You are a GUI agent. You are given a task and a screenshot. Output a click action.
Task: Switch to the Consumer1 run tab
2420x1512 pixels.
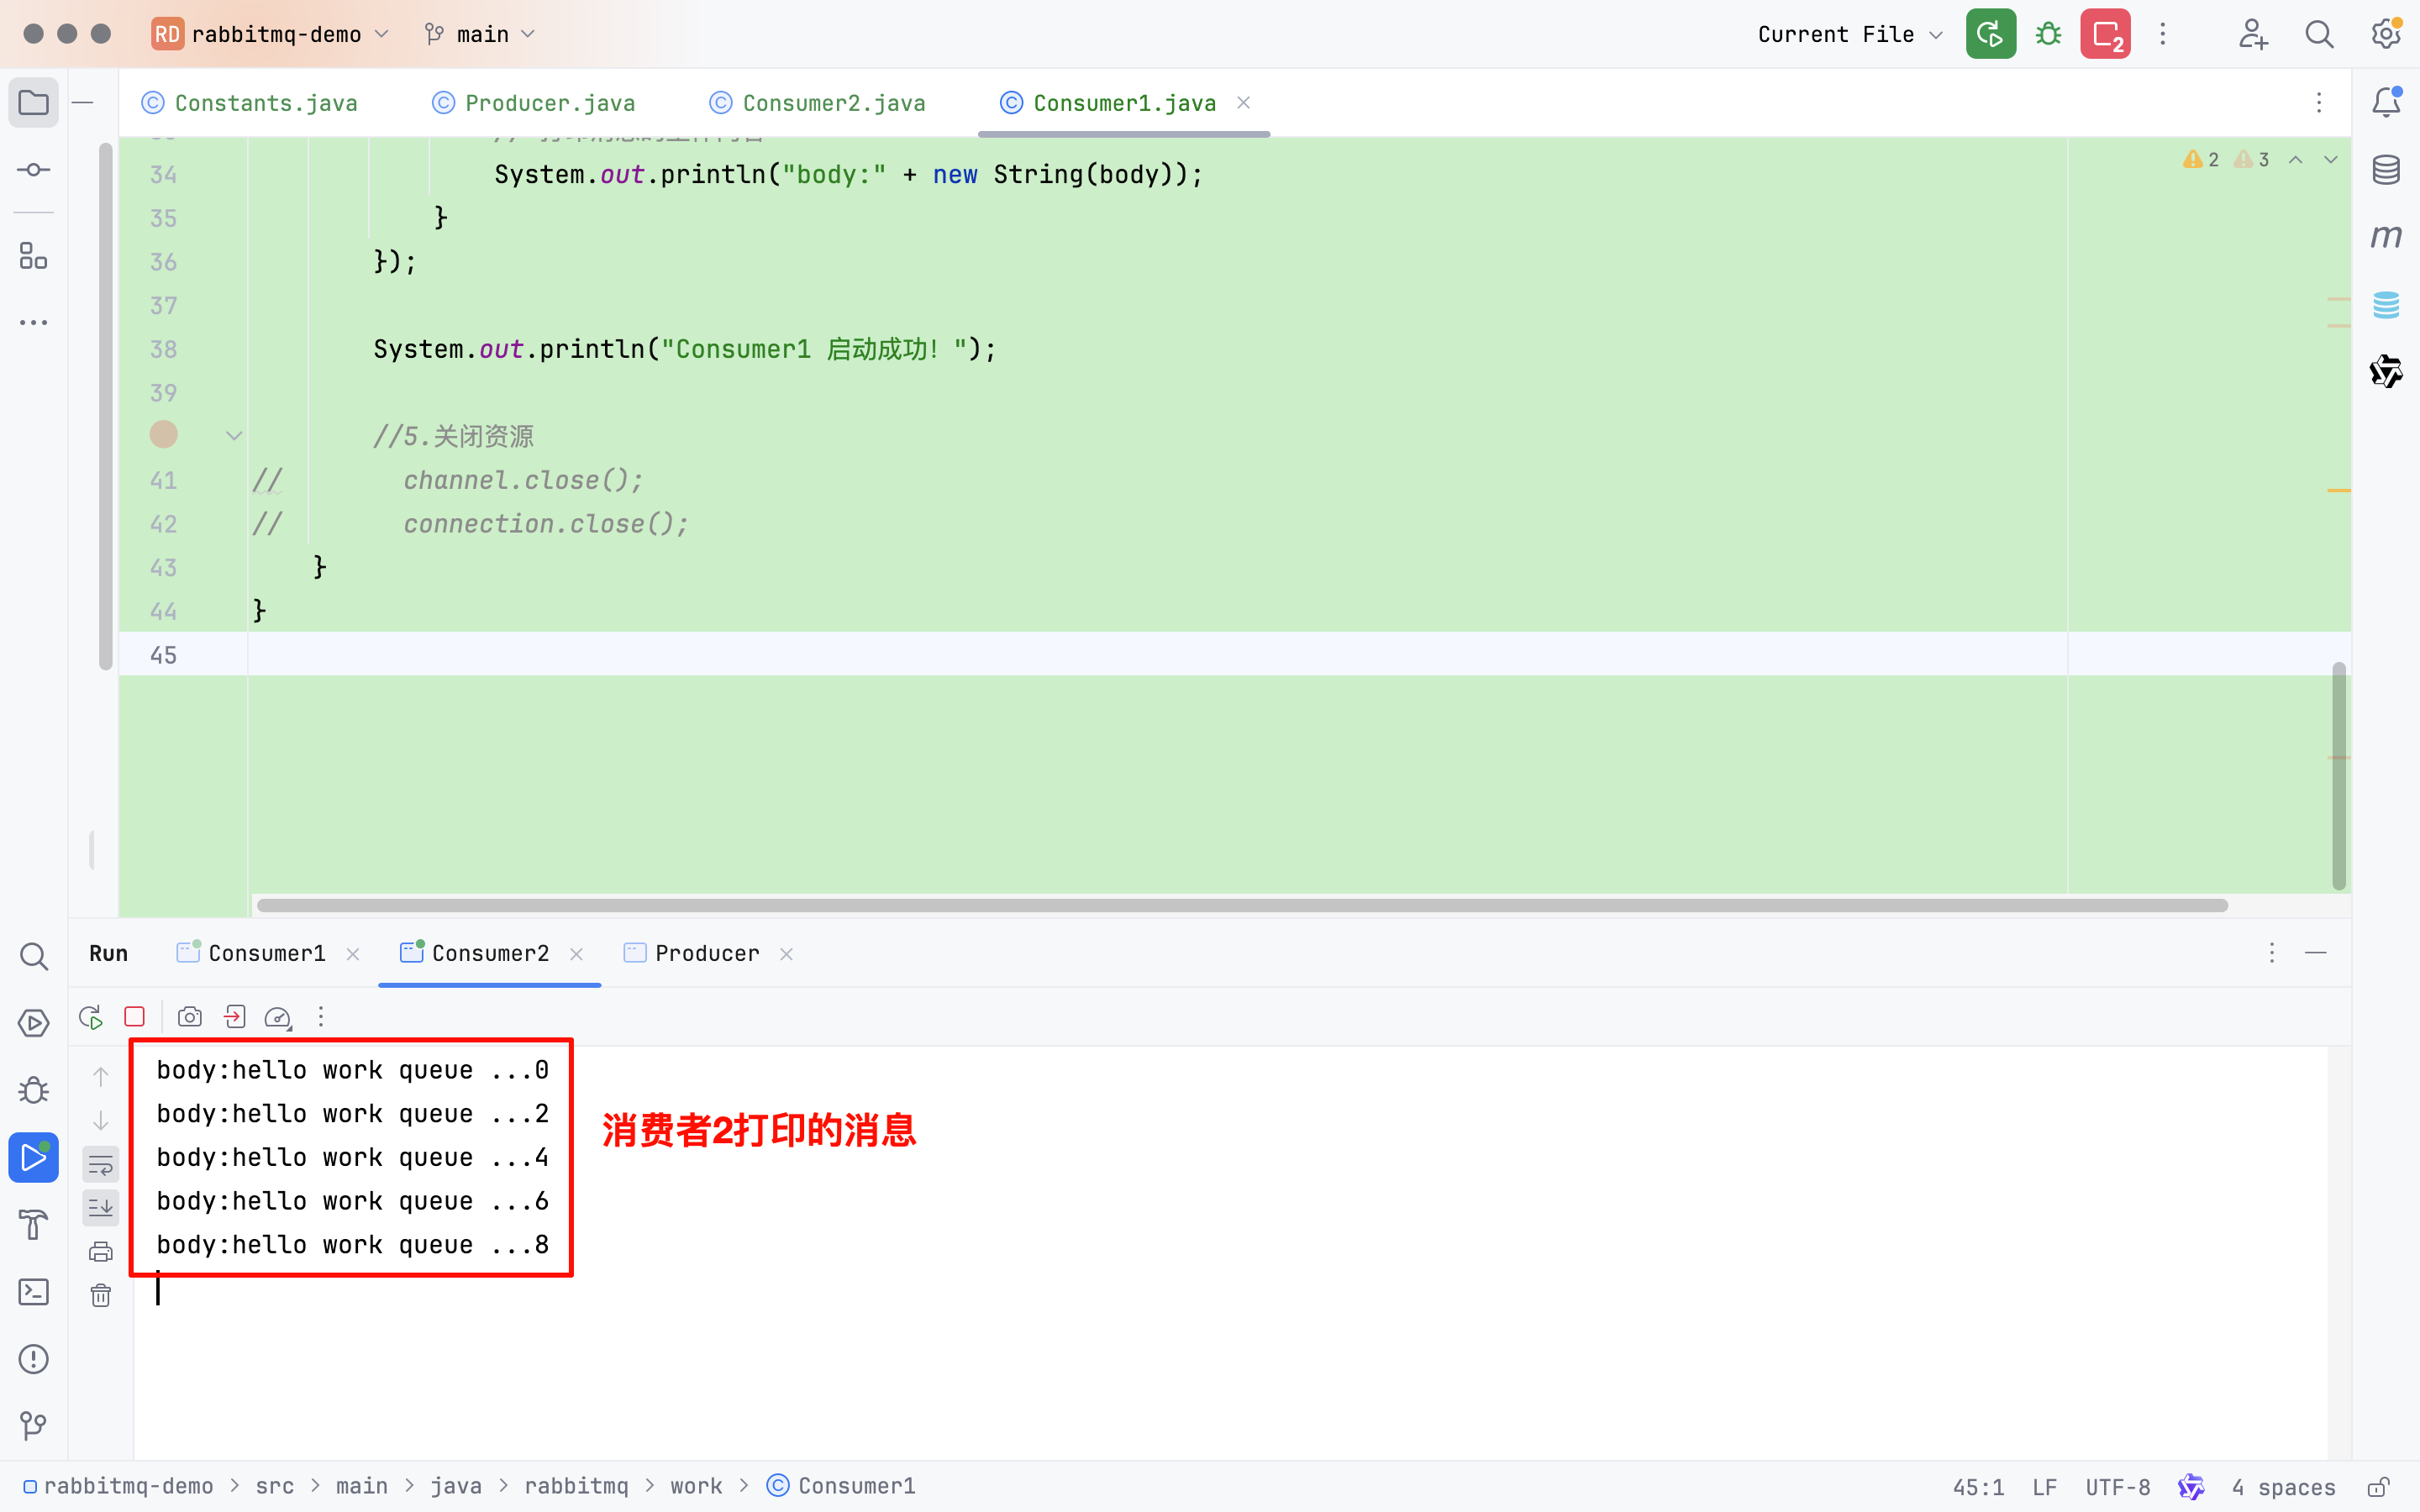266,953
